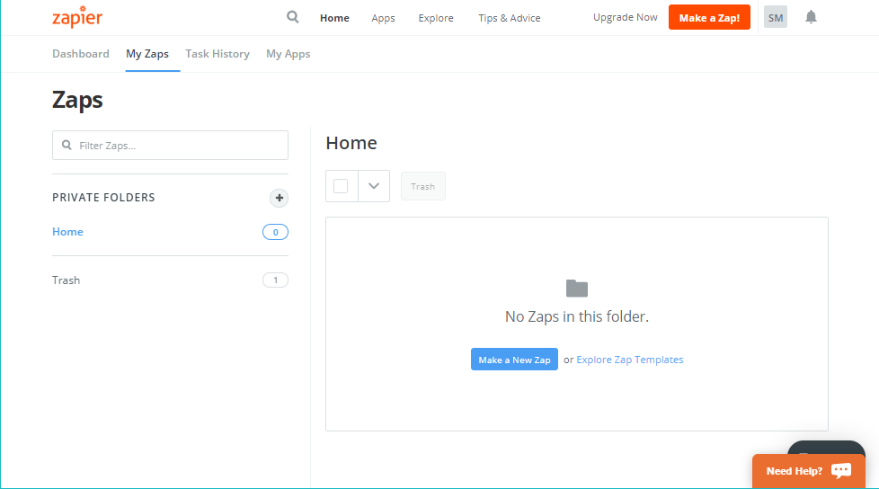Open the Dashboard tab

coord(81,54)
